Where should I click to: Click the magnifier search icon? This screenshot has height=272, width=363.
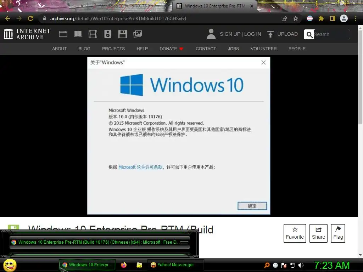pyautogui.click(x=309, y=34)
